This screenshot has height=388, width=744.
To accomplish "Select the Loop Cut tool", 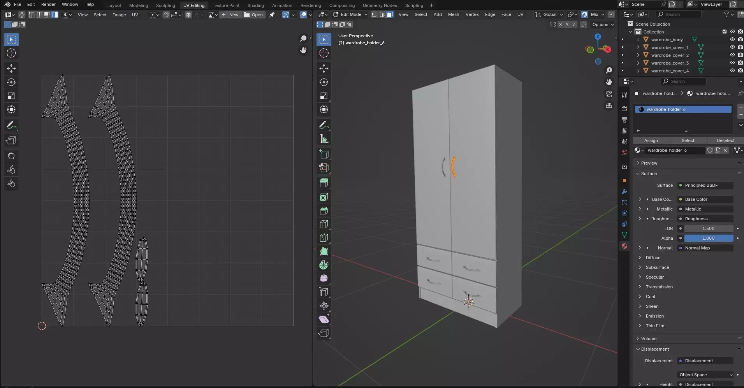I will (x=324, y=224).
